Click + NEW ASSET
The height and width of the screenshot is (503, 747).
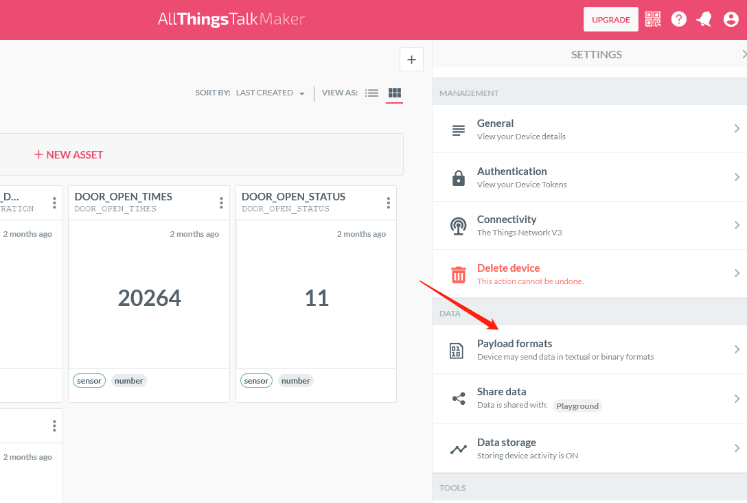(69, 155)
